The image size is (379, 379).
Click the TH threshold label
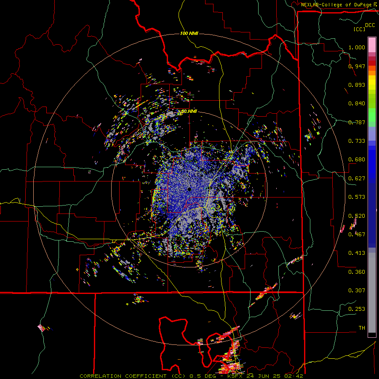click(x=362, y=328)
